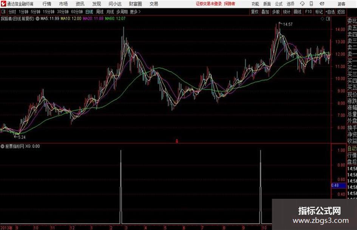Click the 统计 statistics toolbar button
This screenshot has height=230, width=357.
coord(286,12)
